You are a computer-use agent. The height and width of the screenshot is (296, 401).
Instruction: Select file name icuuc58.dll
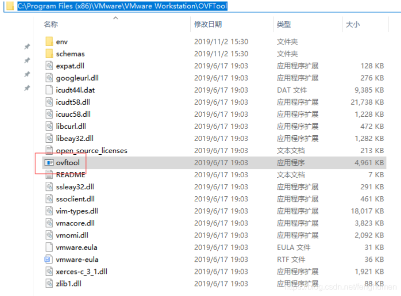(73, 114)
